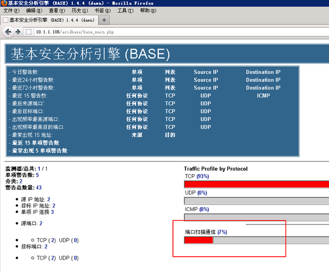Click the page icon in address bar
Screen dimensions: 329x272
(x=29, y=32)
